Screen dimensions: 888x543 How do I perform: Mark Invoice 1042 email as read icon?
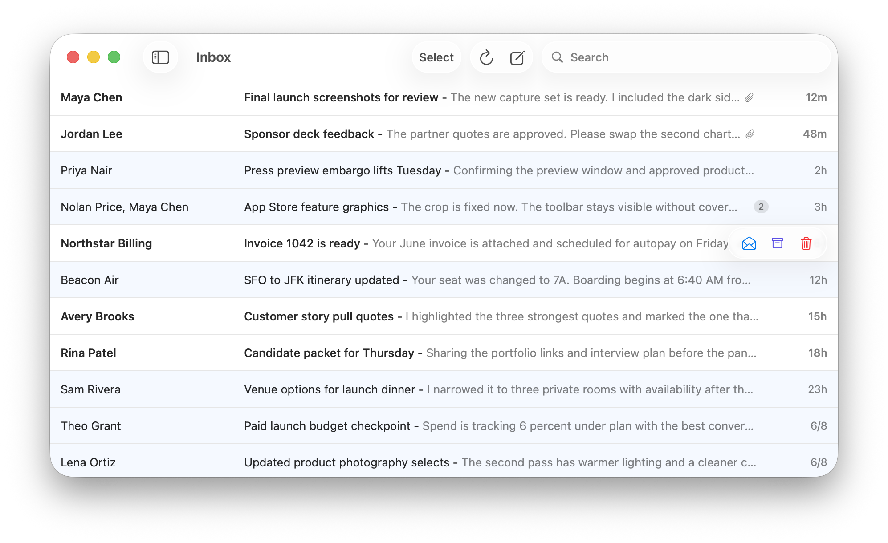coord(749,243)
